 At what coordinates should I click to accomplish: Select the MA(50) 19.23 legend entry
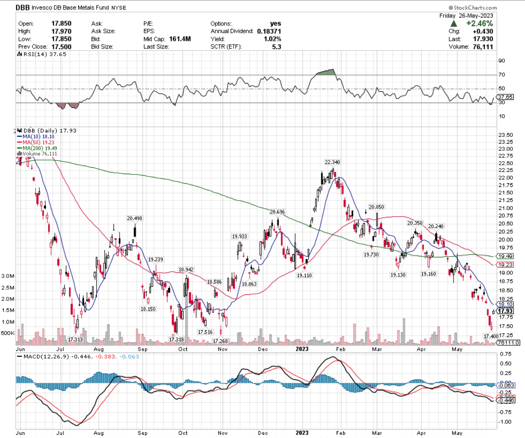click(35, 142)
